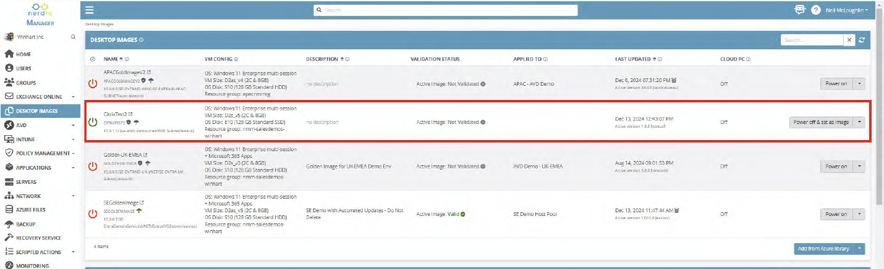Click the schedule icon beside Dec 6, 2024 date
This screenshot has width=884, height=269.
[674, 80]
